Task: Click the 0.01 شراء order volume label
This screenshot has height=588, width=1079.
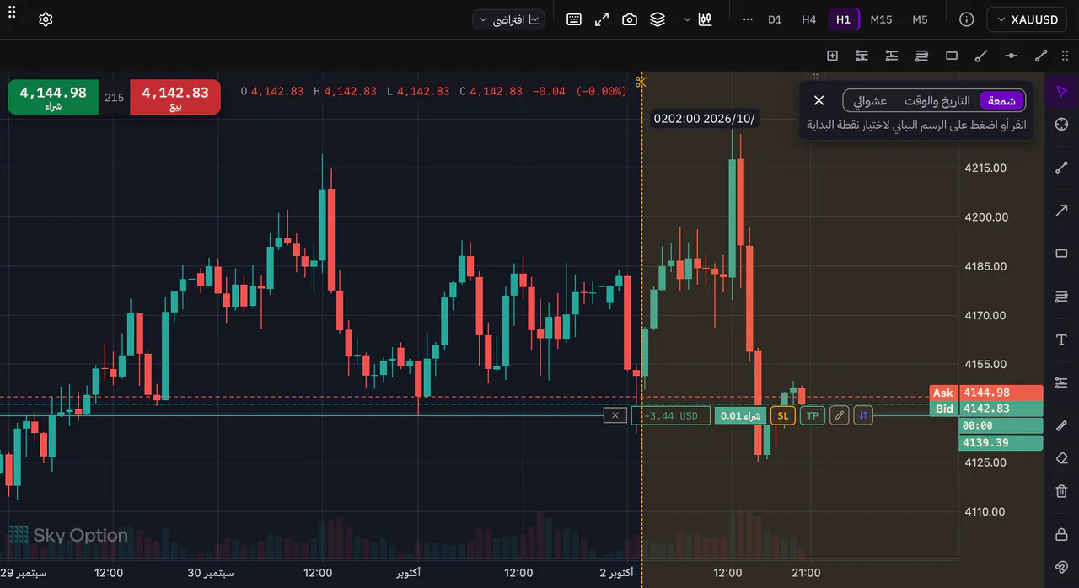Action: coord(740,415)
